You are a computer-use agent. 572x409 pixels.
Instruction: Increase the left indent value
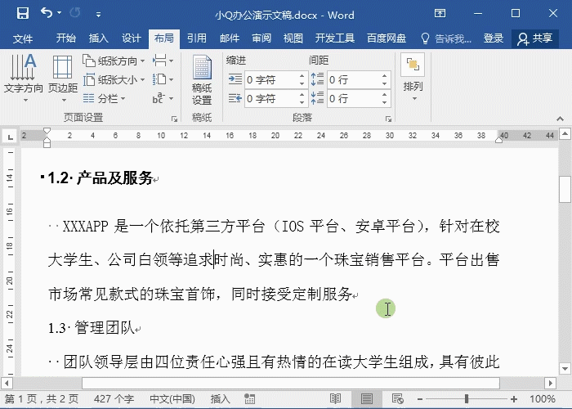(302, 76)
